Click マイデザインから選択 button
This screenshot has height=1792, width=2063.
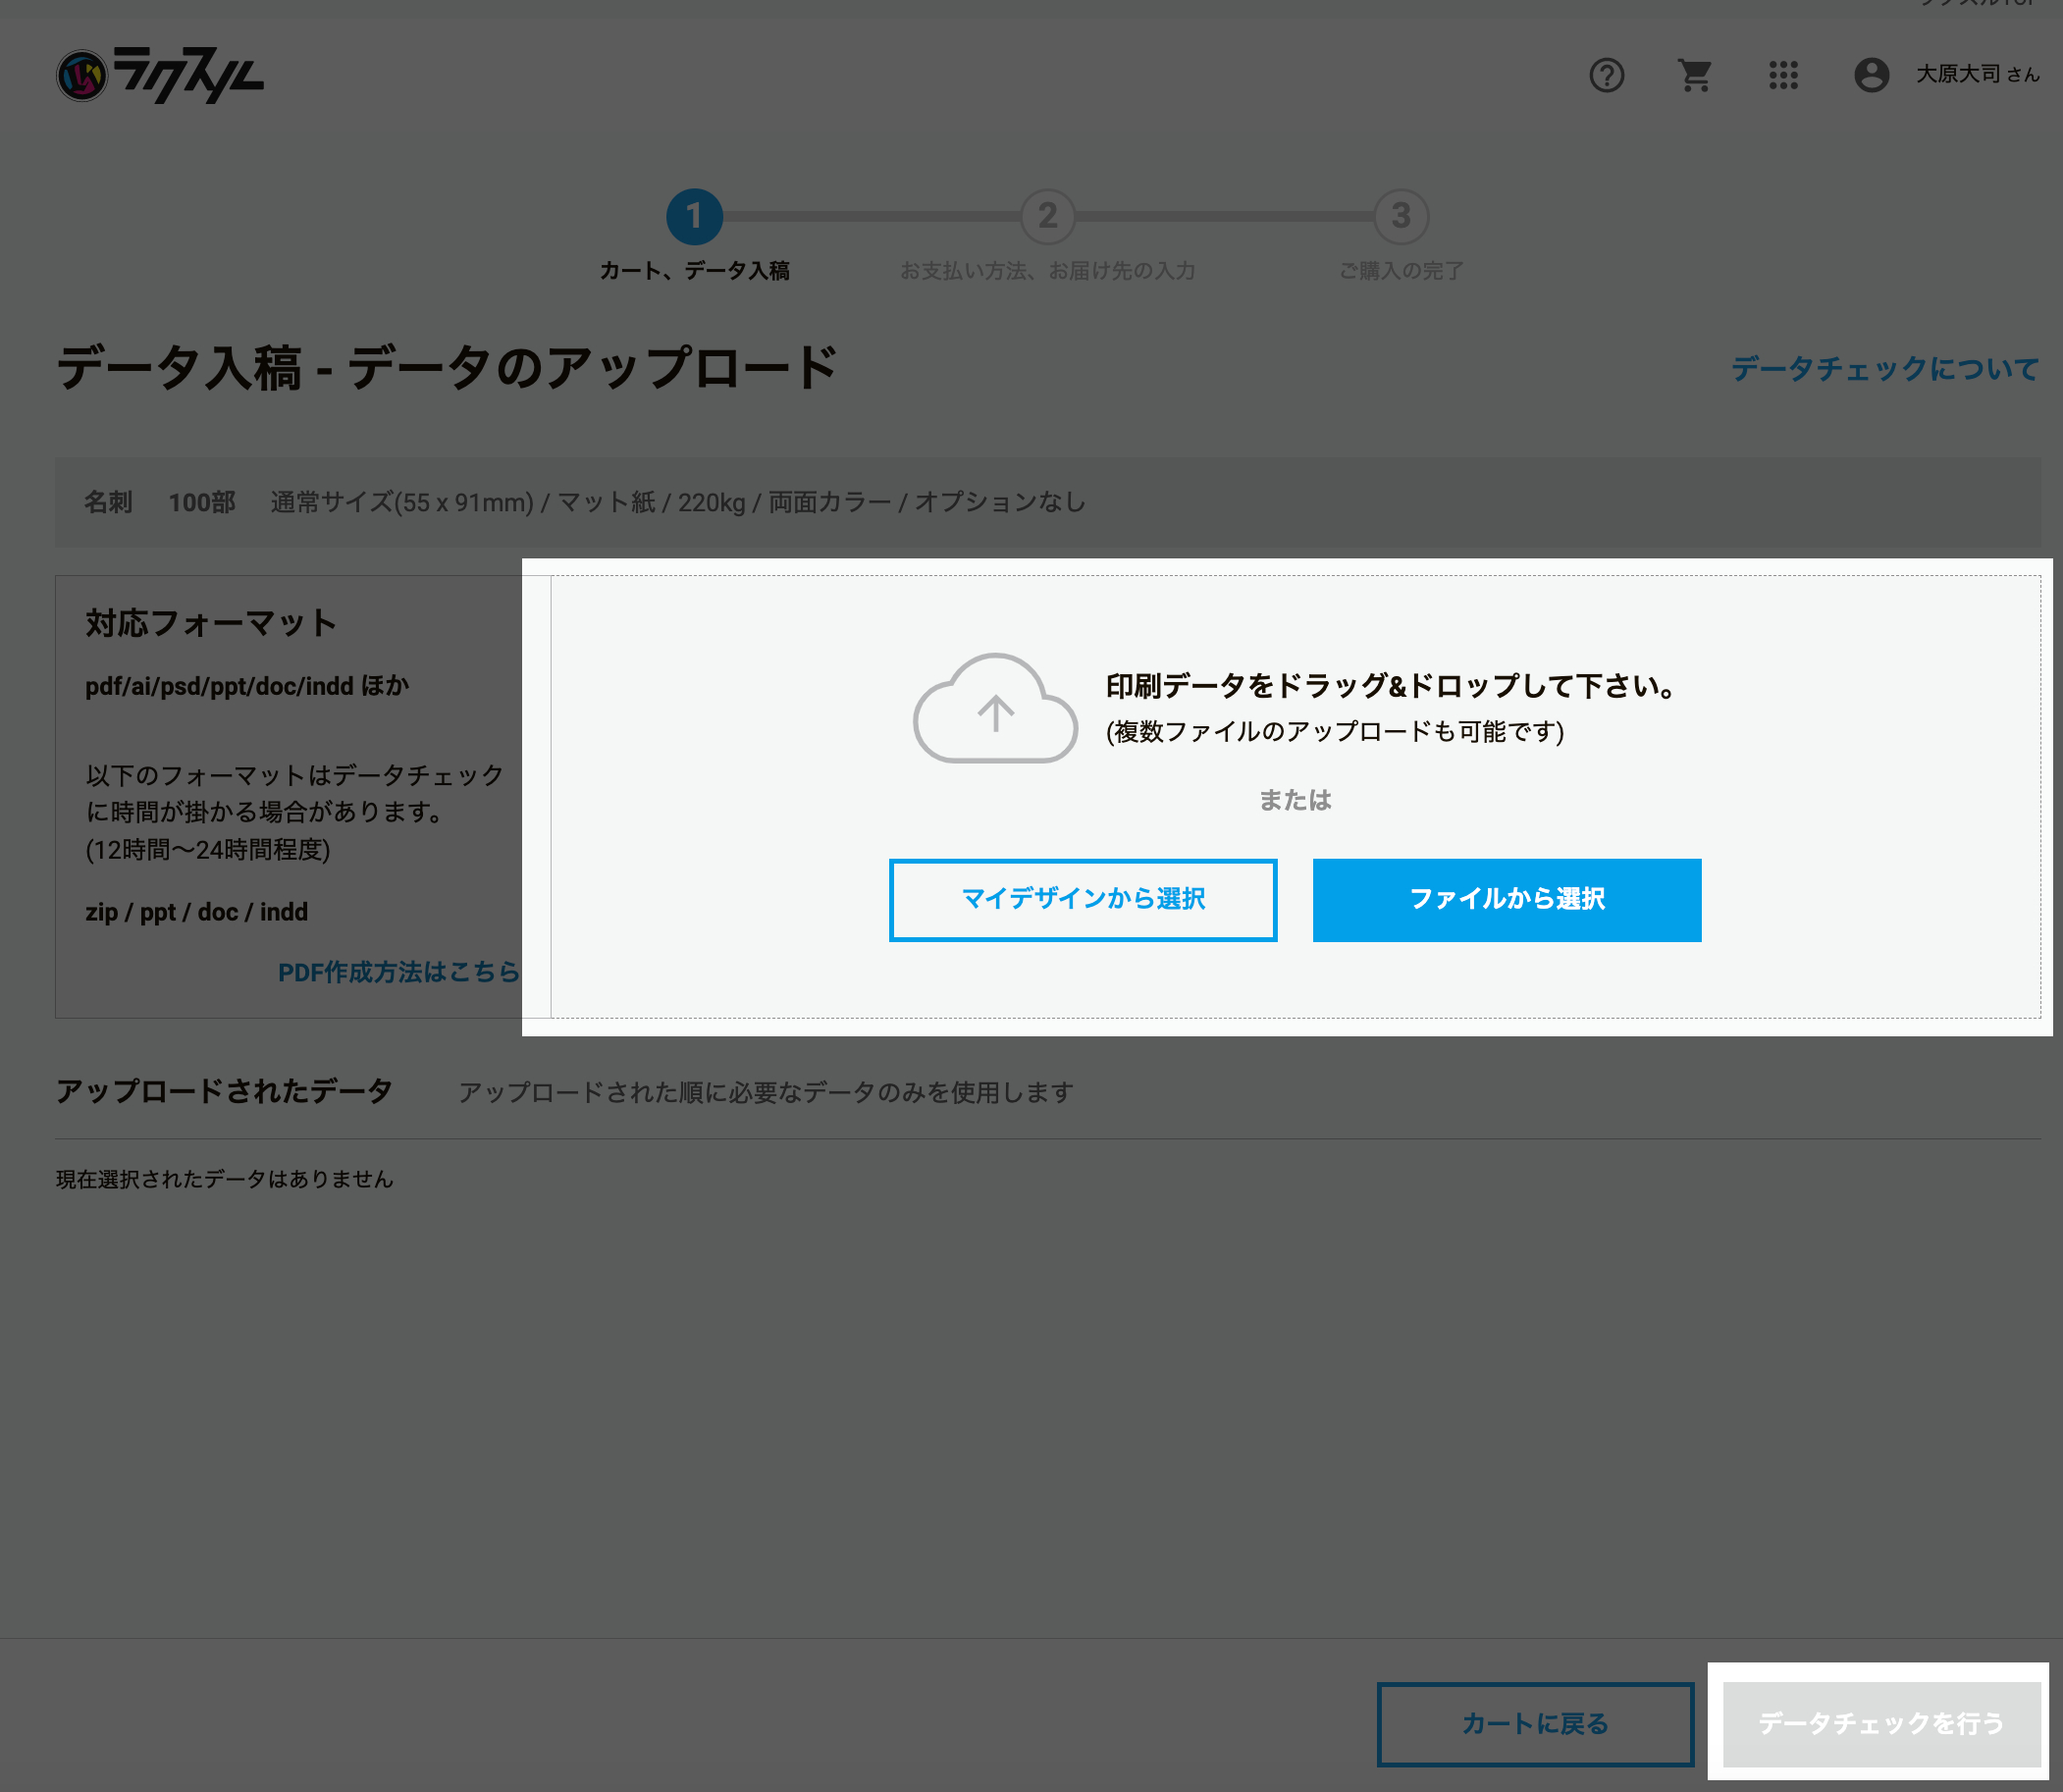pyautogui.click(x=1083, y=899)
